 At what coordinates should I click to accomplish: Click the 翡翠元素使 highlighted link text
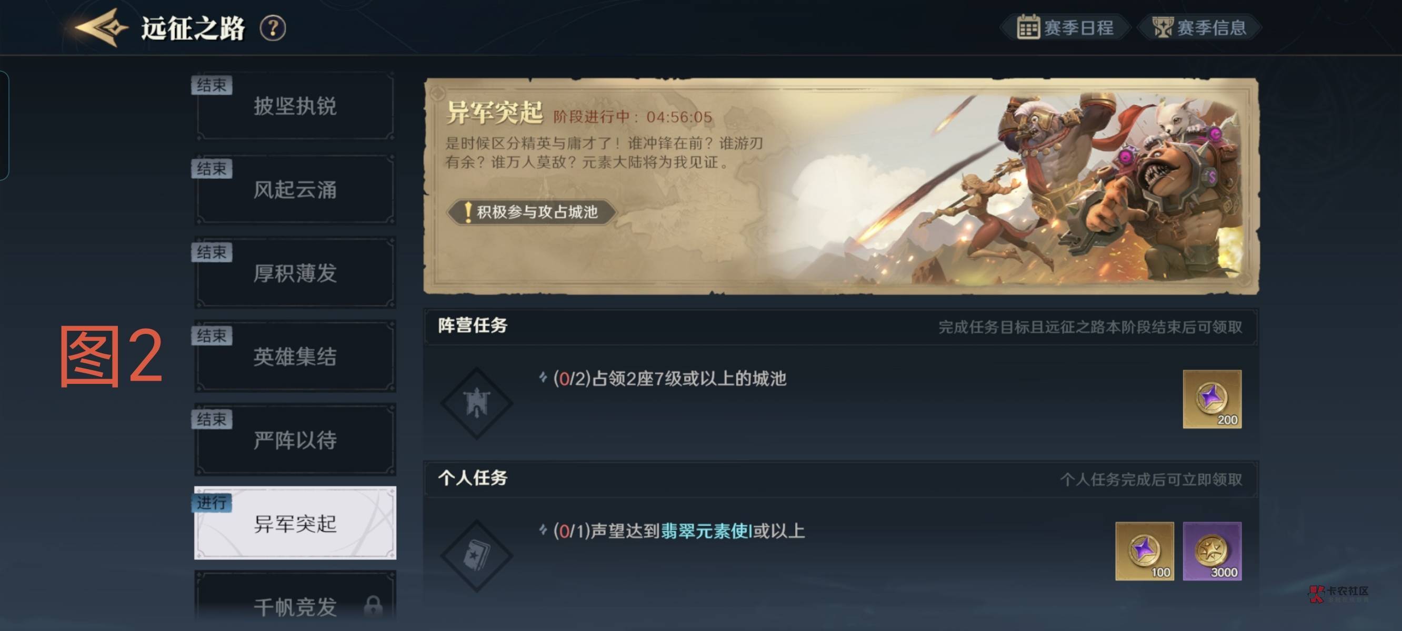click(x=706, y=531)
